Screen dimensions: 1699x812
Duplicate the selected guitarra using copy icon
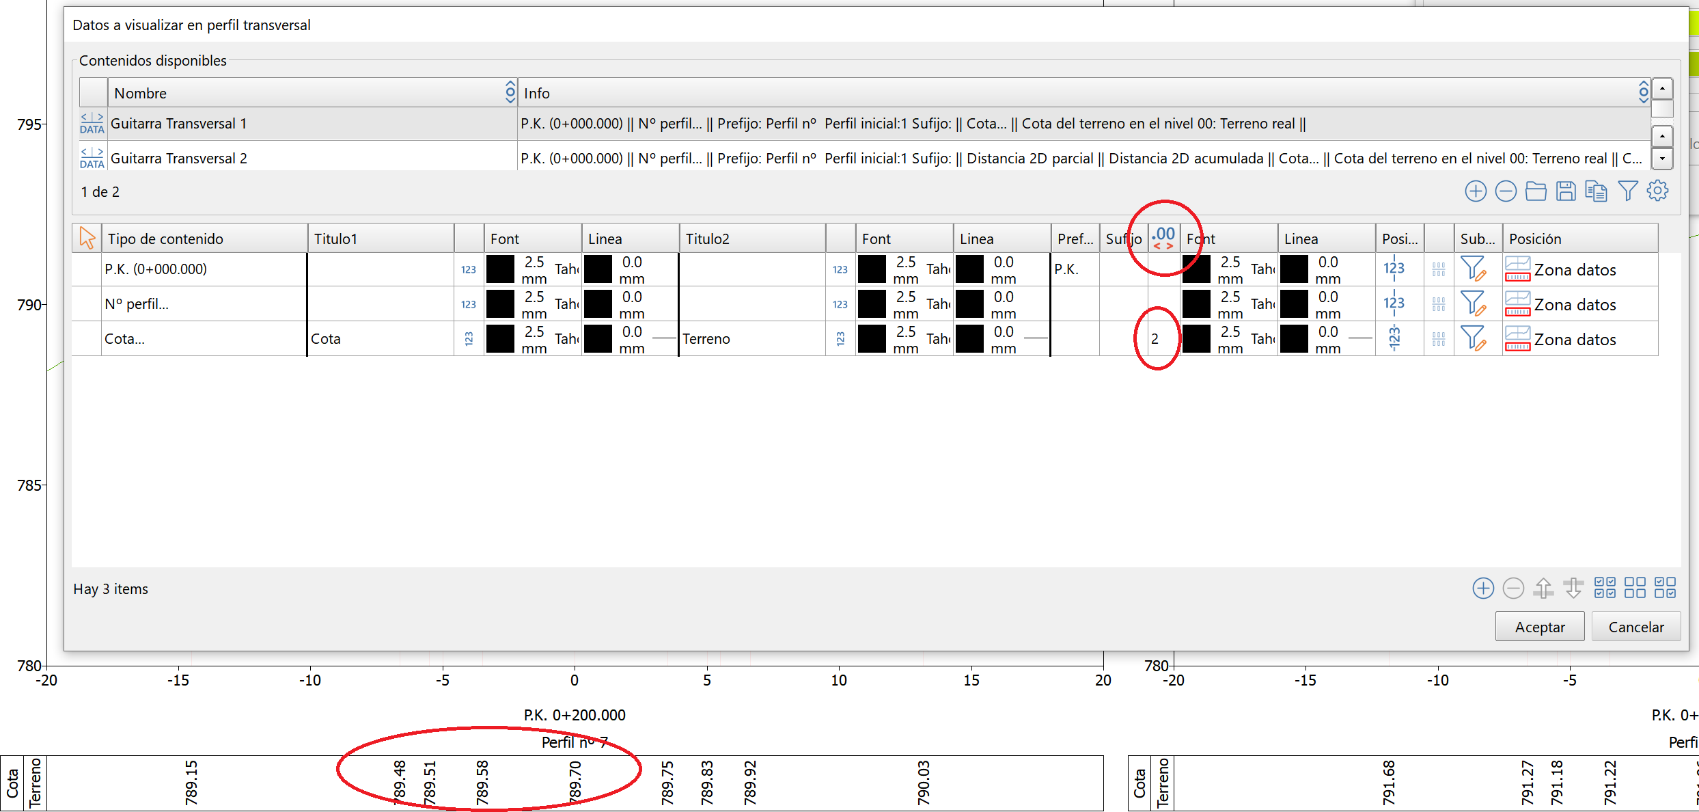1596,191
